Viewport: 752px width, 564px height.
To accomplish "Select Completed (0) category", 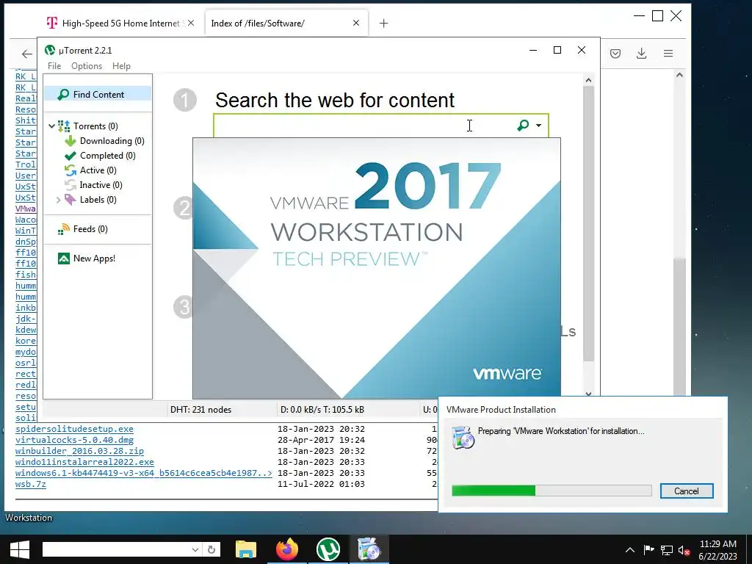I will click(x=108, y=156).
